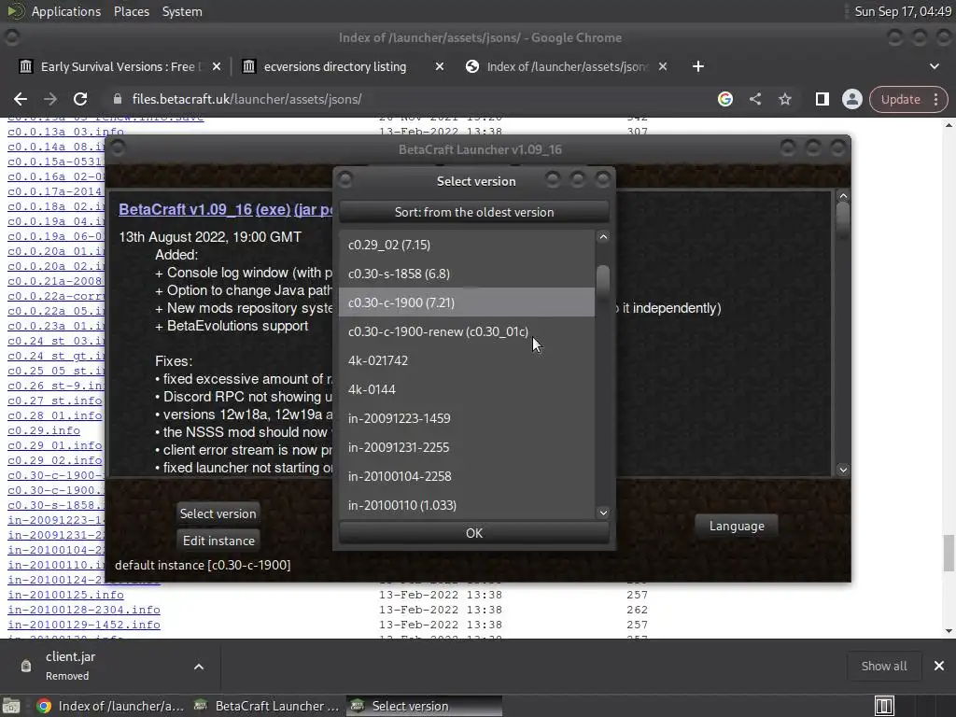The height and width of the screenshot is (717, 956).
Task: Open Chrome side panel icon
Action: tap(822, 99)
